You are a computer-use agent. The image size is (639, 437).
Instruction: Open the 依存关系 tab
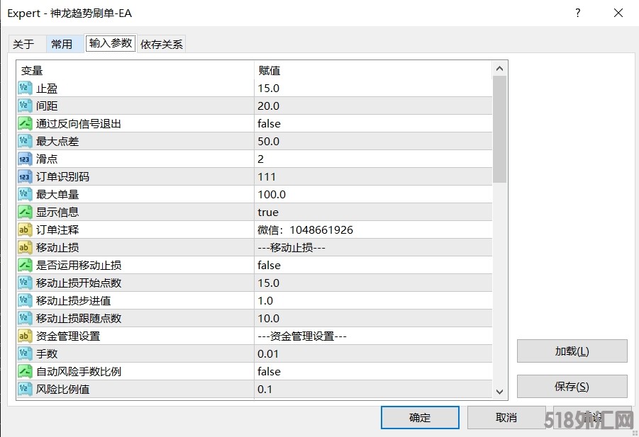pos(162,44)
